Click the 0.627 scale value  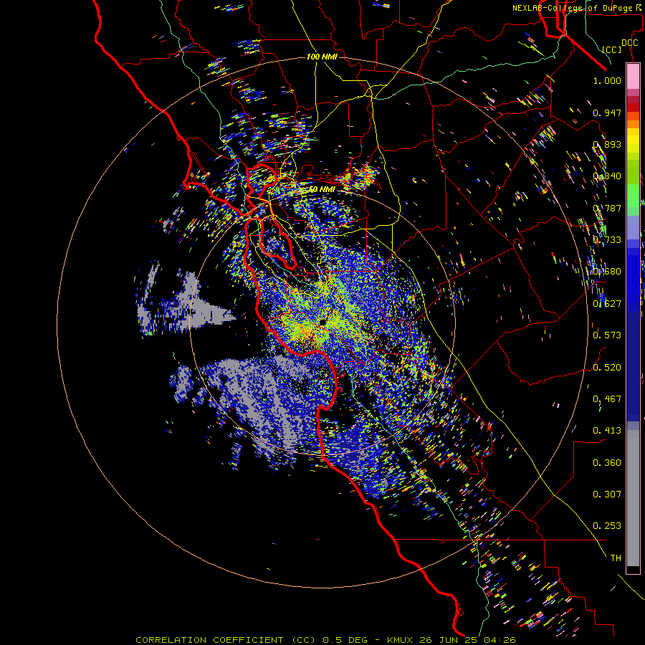[607, 304]
